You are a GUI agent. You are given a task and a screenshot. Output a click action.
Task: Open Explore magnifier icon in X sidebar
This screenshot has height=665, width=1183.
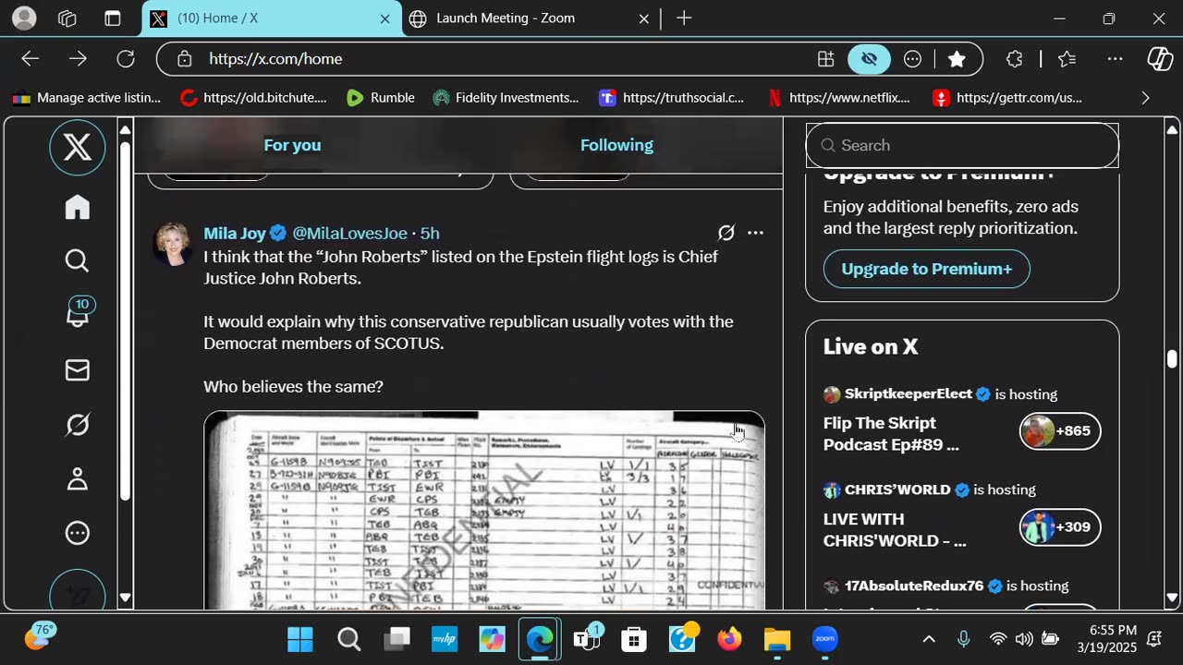click(x=78, y=261)
